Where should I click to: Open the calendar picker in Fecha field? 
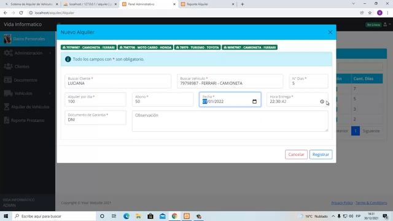[254, 101]
